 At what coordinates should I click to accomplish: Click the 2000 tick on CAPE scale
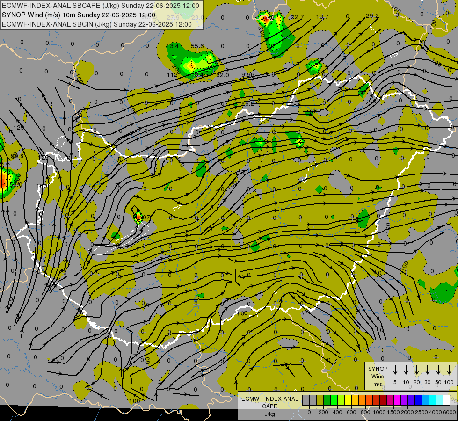407,412
